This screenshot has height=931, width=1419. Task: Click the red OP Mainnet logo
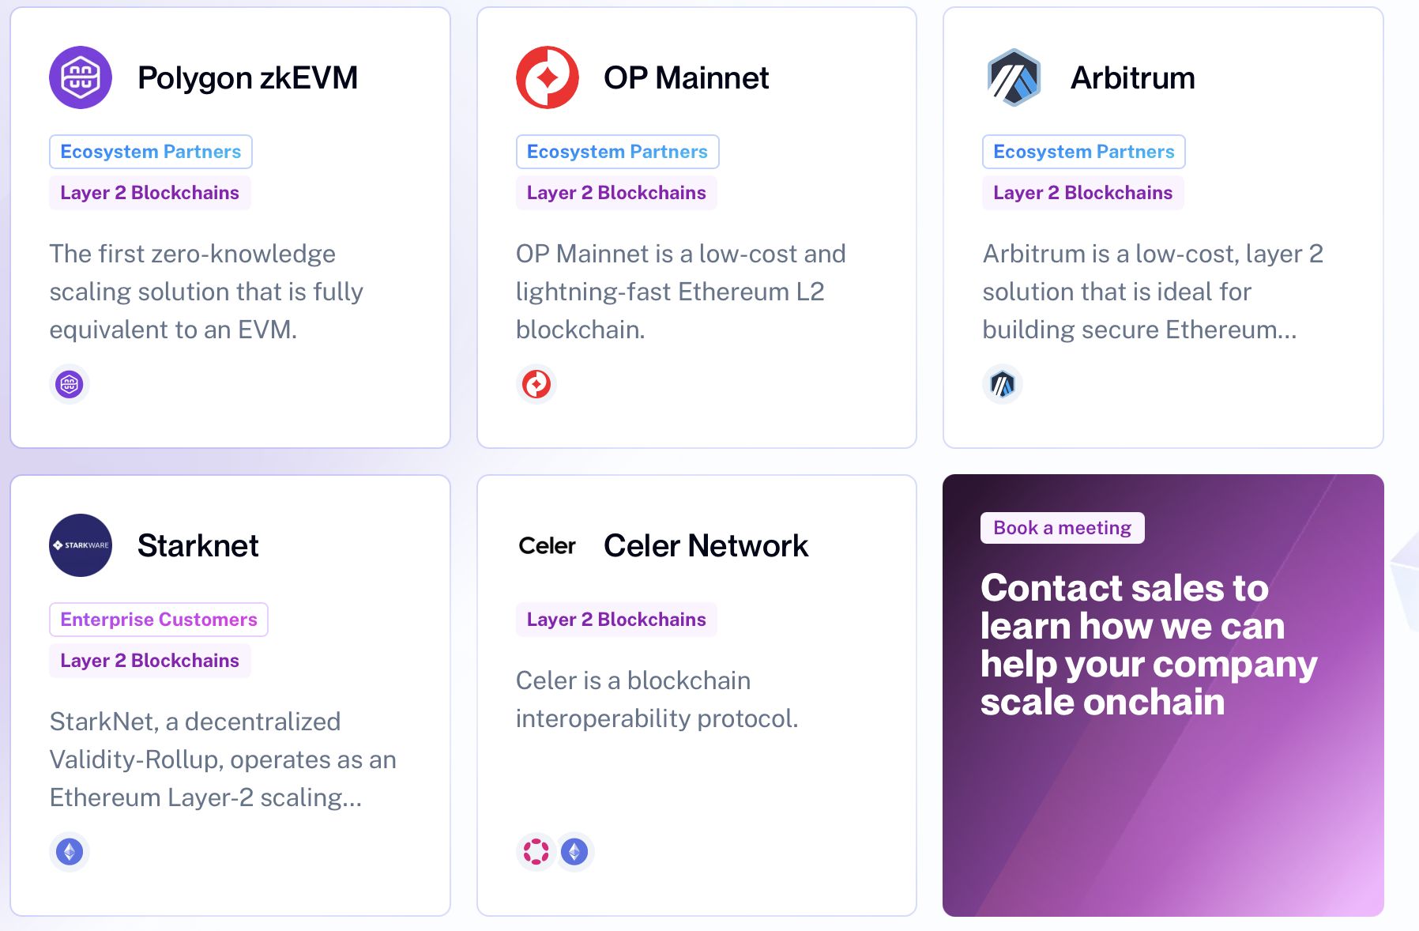547,77
